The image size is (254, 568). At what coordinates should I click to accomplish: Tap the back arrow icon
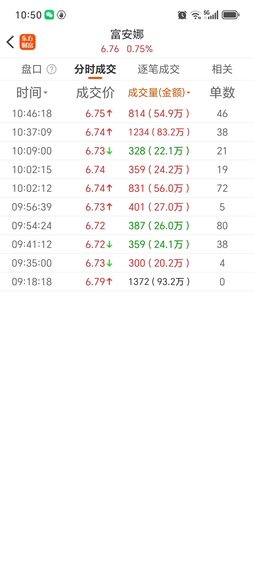pos(10,42)
